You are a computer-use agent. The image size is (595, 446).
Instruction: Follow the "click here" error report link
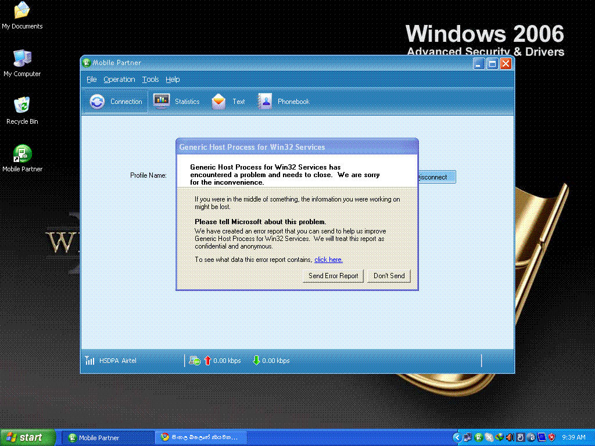(328, 260)
